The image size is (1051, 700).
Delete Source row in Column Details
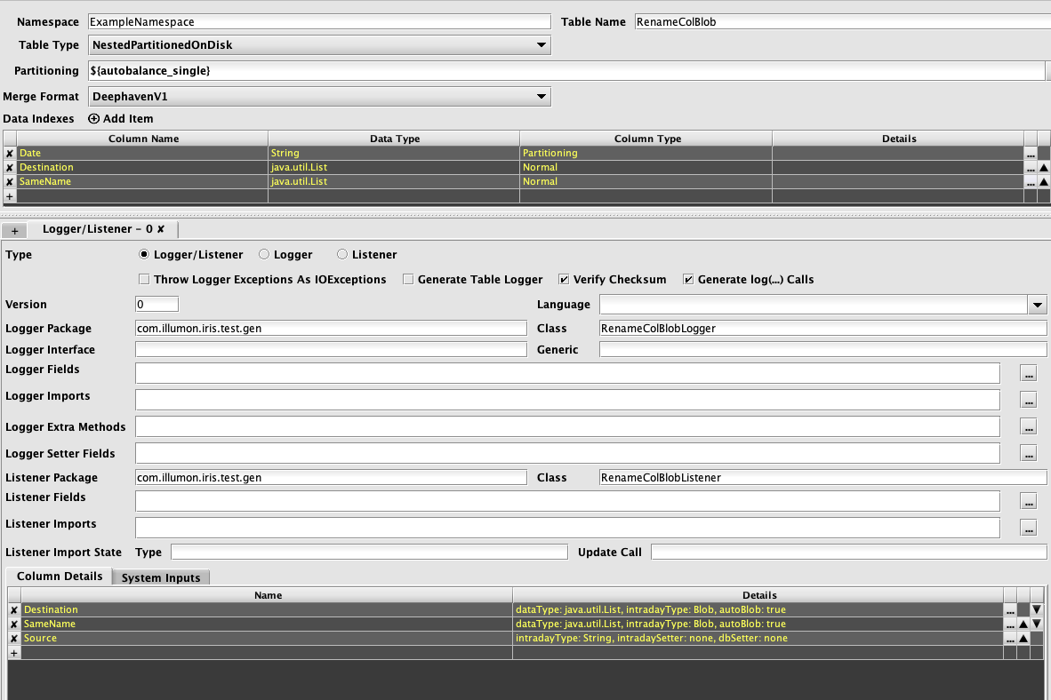(13, 639)
